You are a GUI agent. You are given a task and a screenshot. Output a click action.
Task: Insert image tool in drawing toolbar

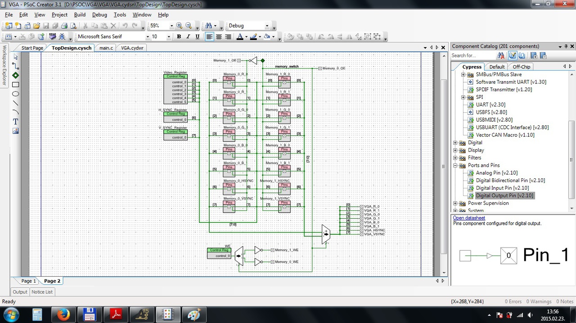[16, 131]
